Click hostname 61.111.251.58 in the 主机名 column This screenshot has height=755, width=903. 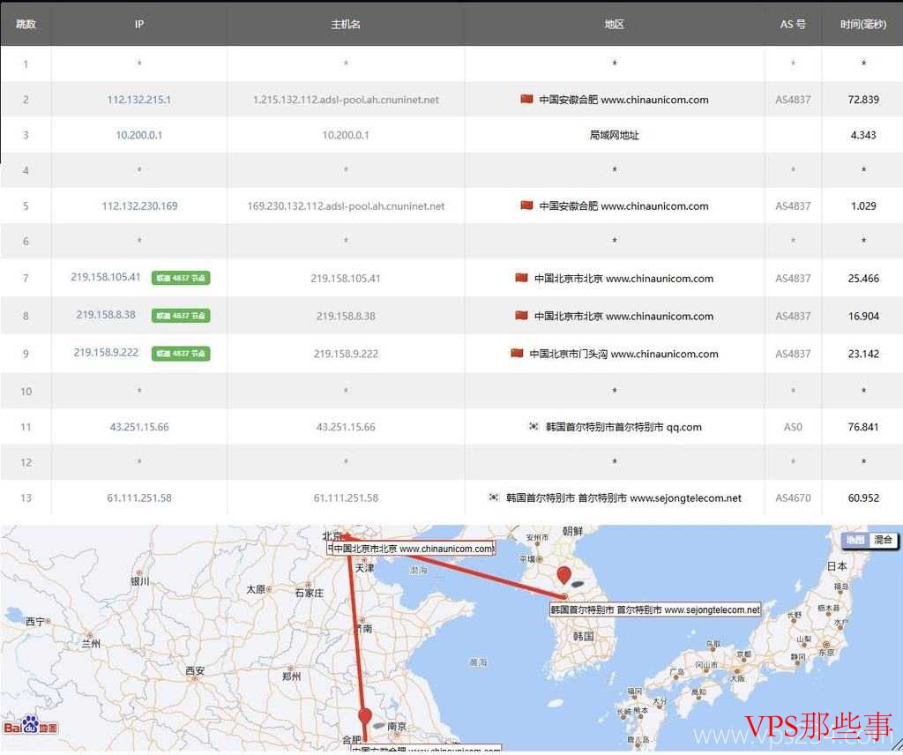(346, 498)
